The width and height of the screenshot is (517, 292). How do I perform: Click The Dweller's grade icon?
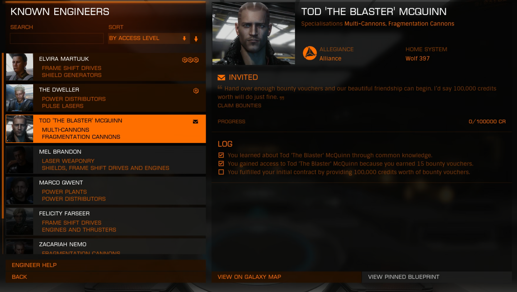[x=196, y=91]
